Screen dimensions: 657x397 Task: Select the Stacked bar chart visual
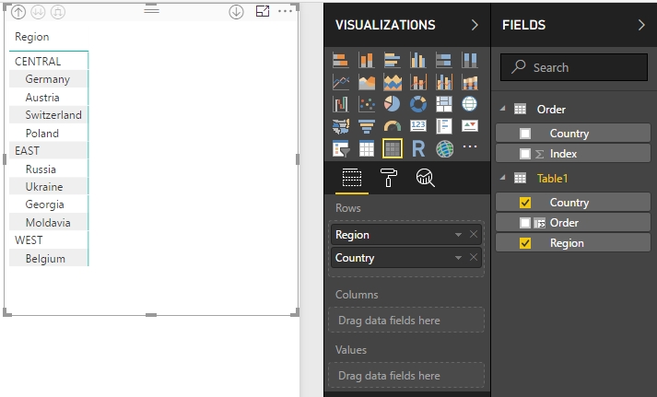pos(340,60)
